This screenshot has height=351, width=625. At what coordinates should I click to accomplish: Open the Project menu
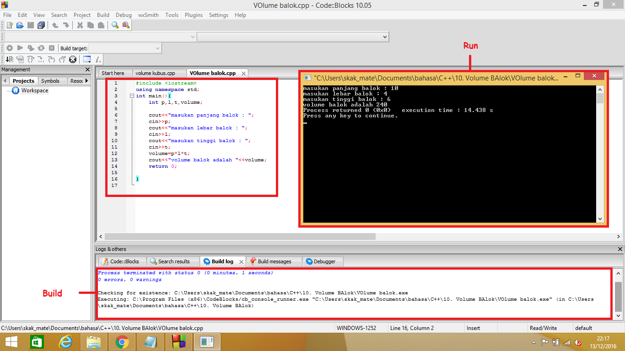82,15
